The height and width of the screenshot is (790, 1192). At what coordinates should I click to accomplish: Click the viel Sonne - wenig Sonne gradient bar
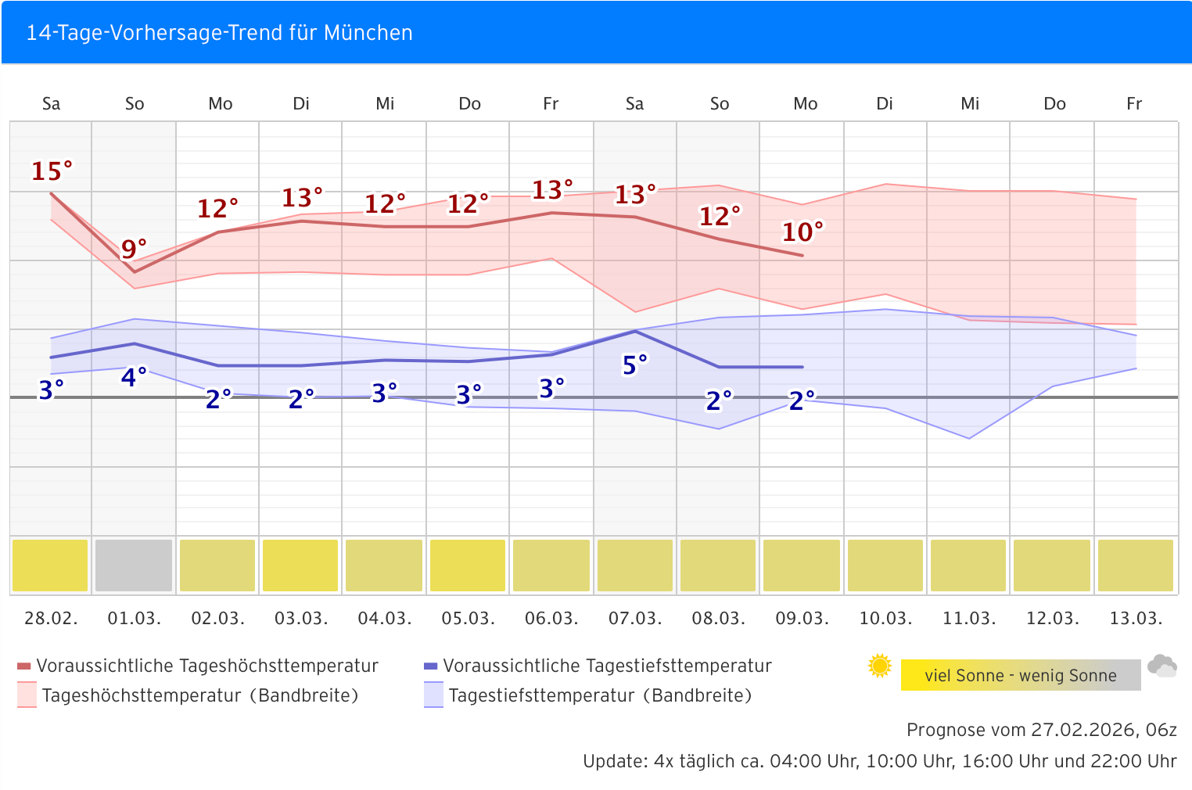coord(1020,675)
